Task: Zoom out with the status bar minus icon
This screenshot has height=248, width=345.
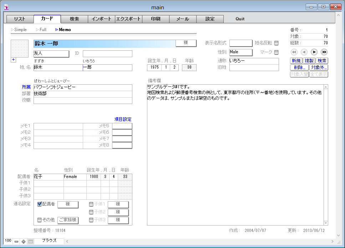Action: point(16,242)
